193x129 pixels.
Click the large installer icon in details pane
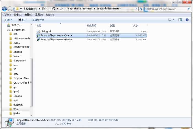coord(9,122)
